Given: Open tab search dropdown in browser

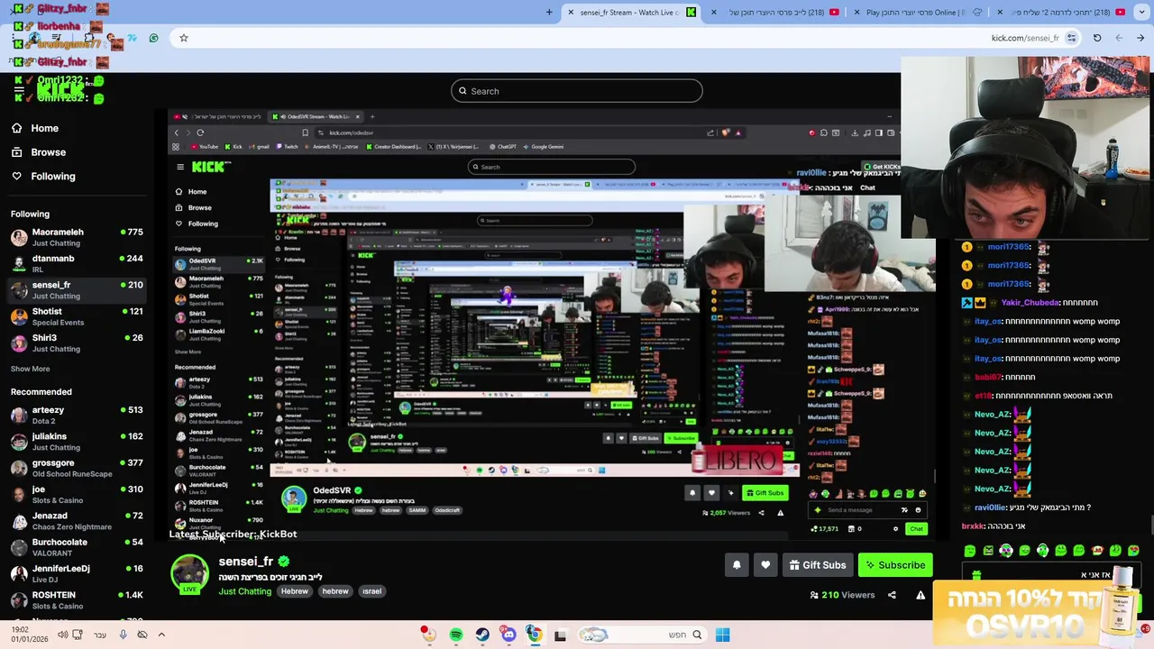Looking at the screenshot, I should [x=1141, y=13].
